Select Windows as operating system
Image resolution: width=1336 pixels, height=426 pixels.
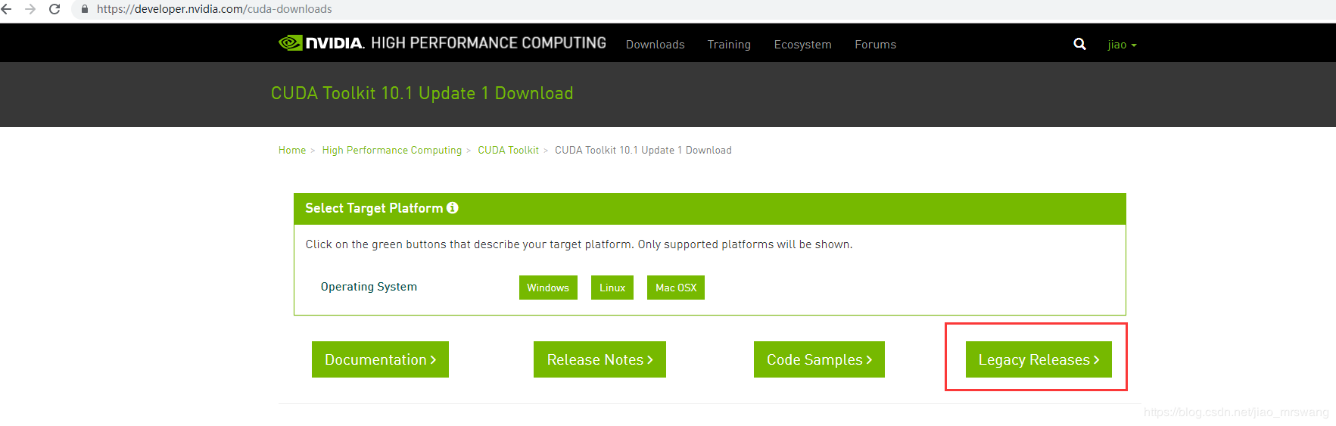click(x=548, y=288)
